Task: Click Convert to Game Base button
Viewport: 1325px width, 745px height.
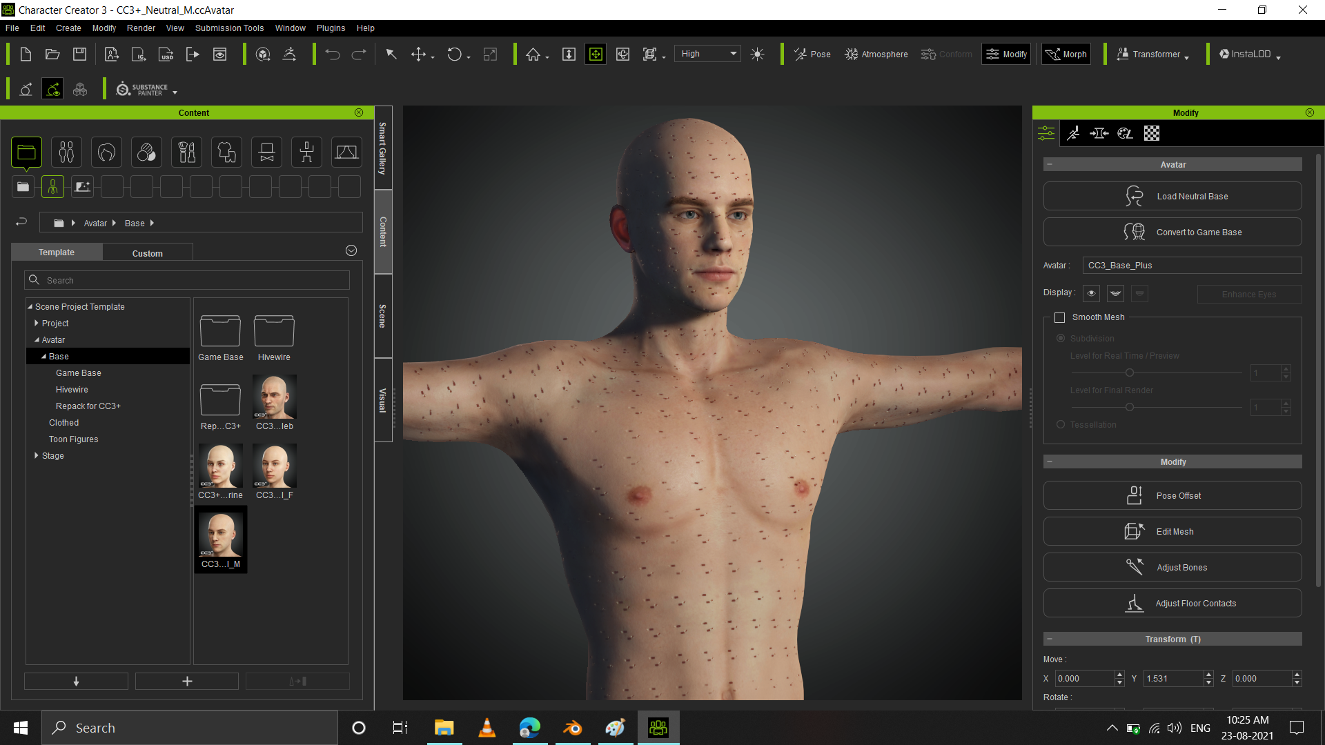Action: (x=1172, y=232)
